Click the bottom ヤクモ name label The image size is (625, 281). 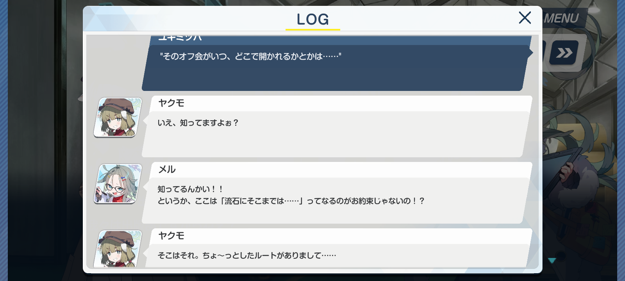coord(171,236)
